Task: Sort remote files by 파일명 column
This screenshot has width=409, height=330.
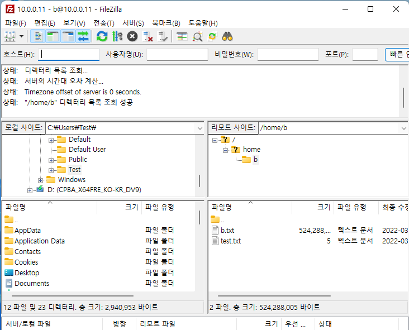Action: [250, 208]
